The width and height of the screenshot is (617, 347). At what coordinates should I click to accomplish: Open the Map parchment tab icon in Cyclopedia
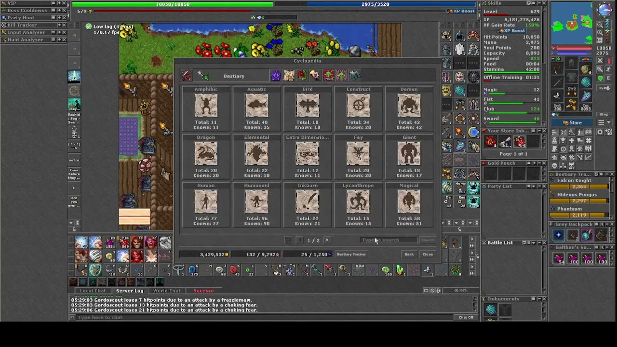point(289,76)
